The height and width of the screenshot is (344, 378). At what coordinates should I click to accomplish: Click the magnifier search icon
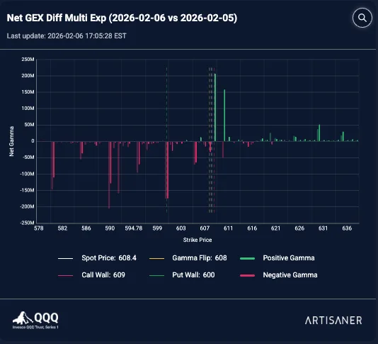362,18
